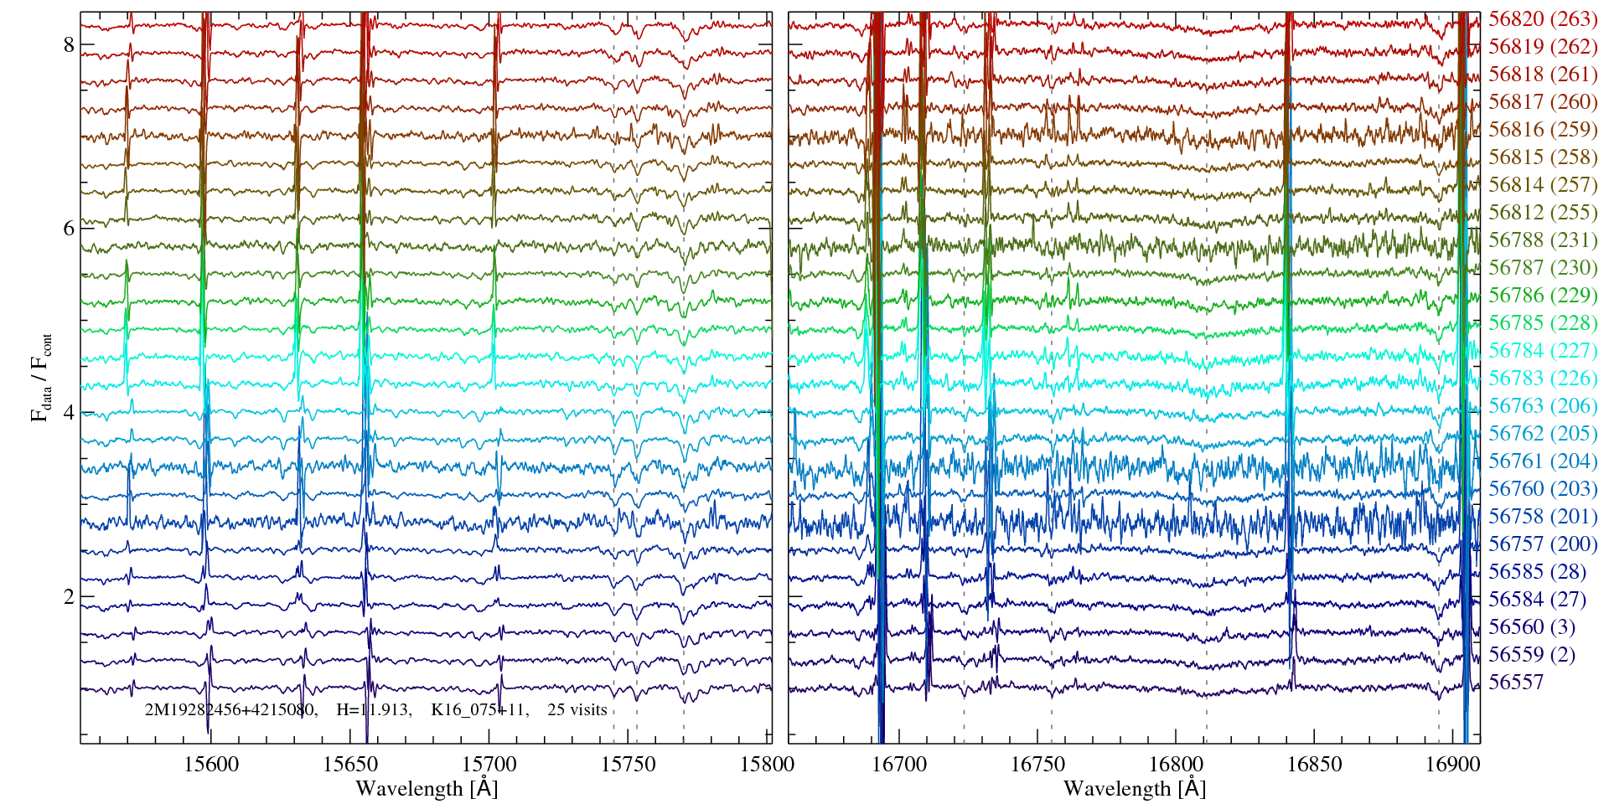Viewport: 1609px width, 804px height.
Task: Click the y-axis tick label 2
Action: pyautogui.click(x=69, y=596)
